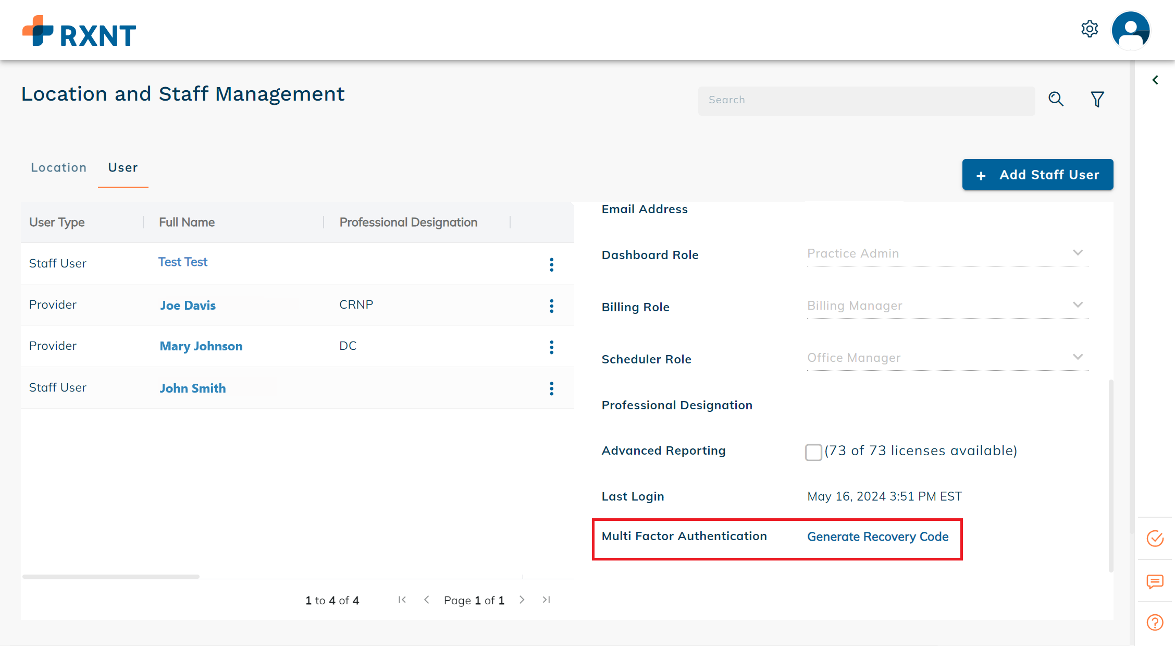The image size is (1175, 646).
Task: Enable the Advanced Reporting checkbox
Action: pyautogui.click(x=813, y=452)
